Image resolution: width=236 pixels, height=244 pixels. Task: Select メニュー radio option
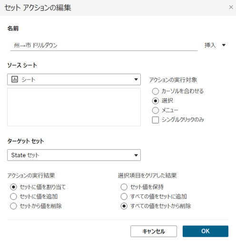pyautogui.click(x=156, y=110)
